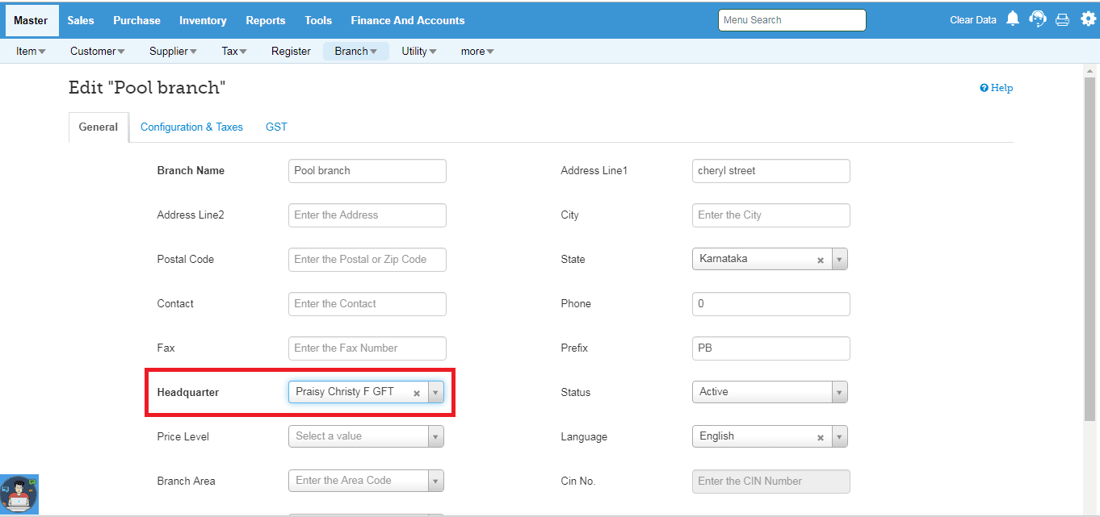Screen dimensions: 1100x517
Task: Click the Postal Code input field
Action: [367, 260]
